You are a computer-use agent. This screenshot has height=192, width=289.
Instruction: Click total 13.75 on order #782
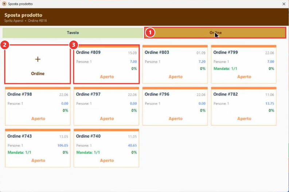point(270,104)
